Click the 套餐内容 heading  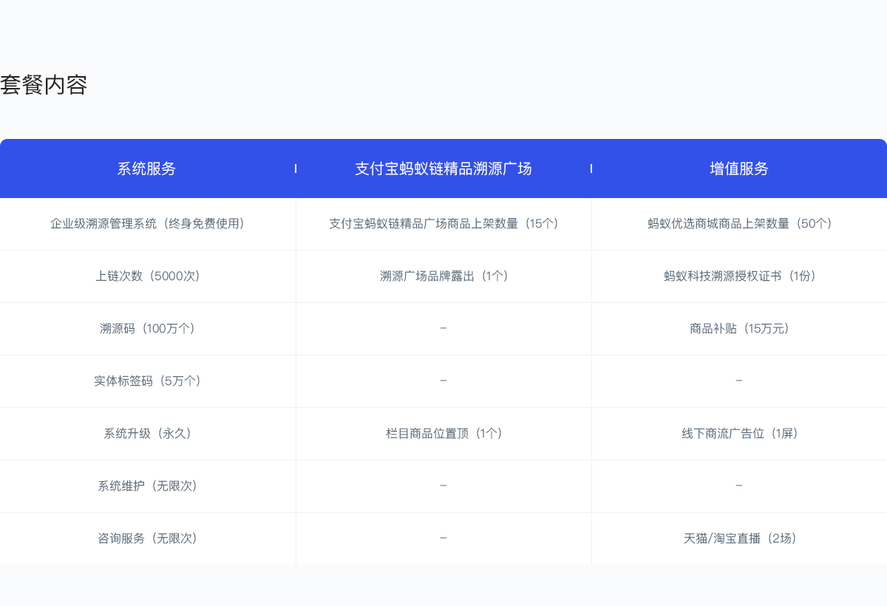coord(44,85)
